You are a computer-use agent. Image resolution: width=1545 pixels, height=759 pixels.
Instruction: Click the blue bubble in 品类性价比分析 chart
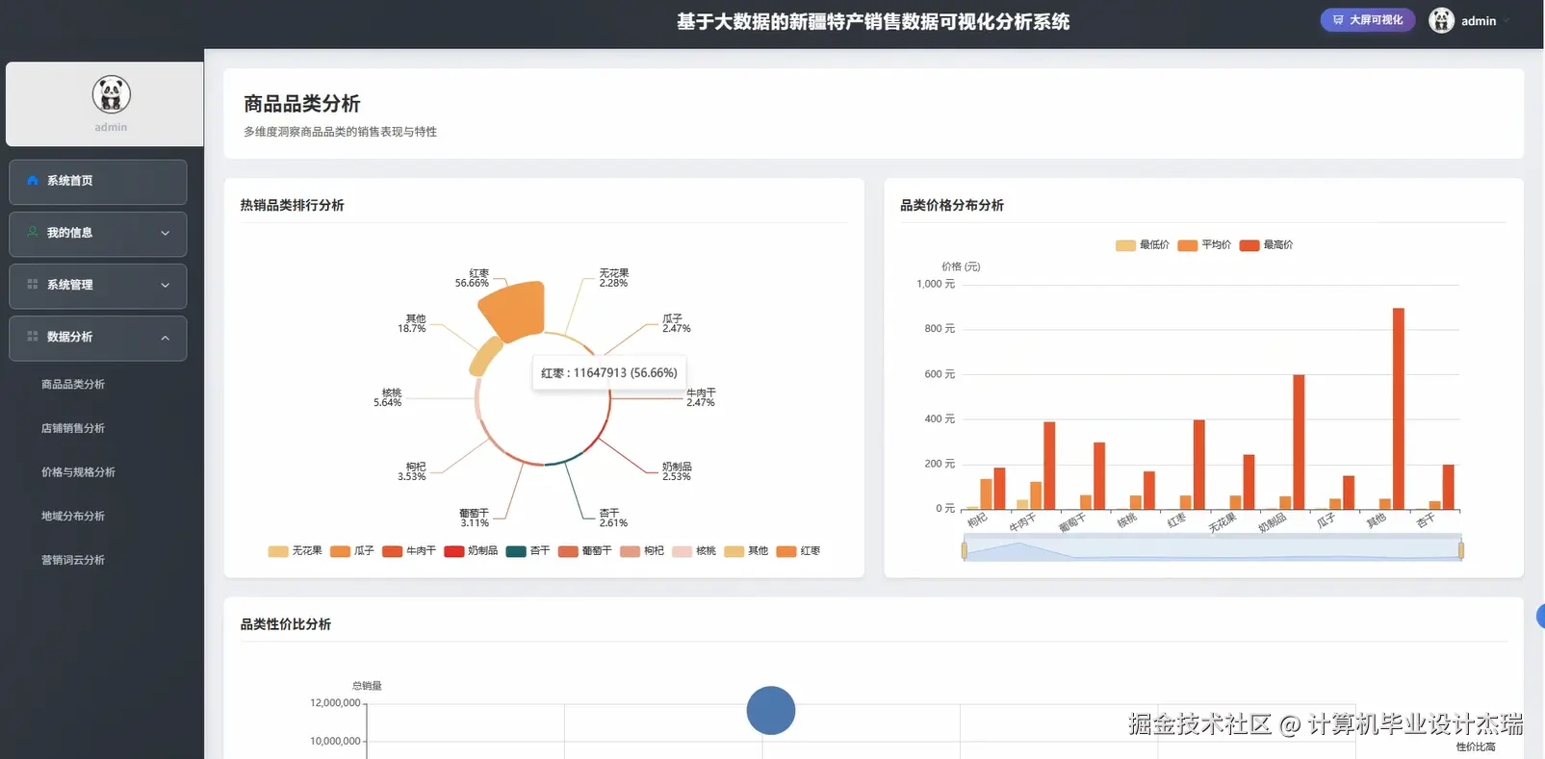tap(771, 711)
